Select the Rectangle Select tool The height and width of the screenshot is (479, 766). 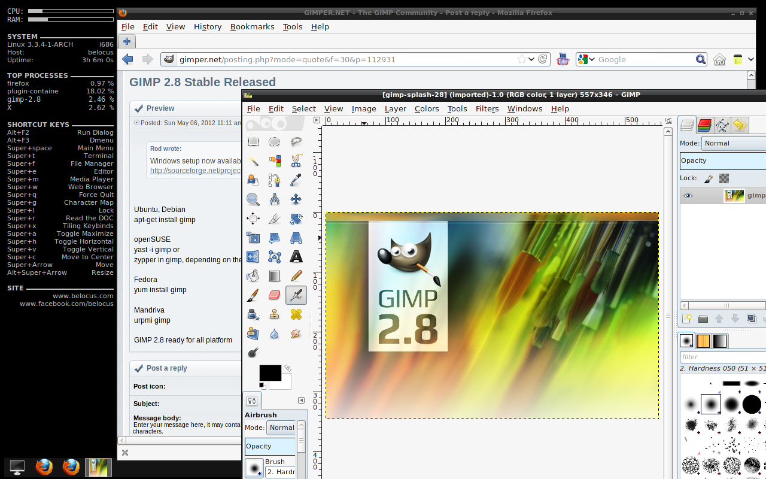pos(253,142)
